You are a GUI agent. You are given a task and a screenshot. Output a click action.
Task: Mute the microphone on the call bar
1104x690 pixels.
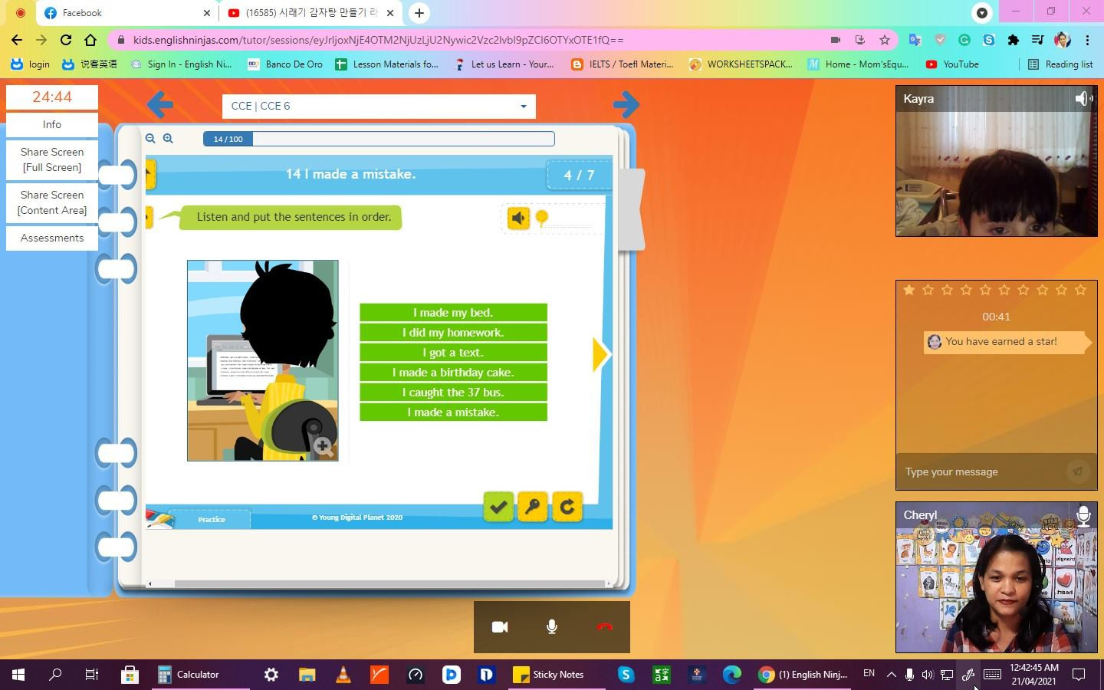[x=552, y=627]
